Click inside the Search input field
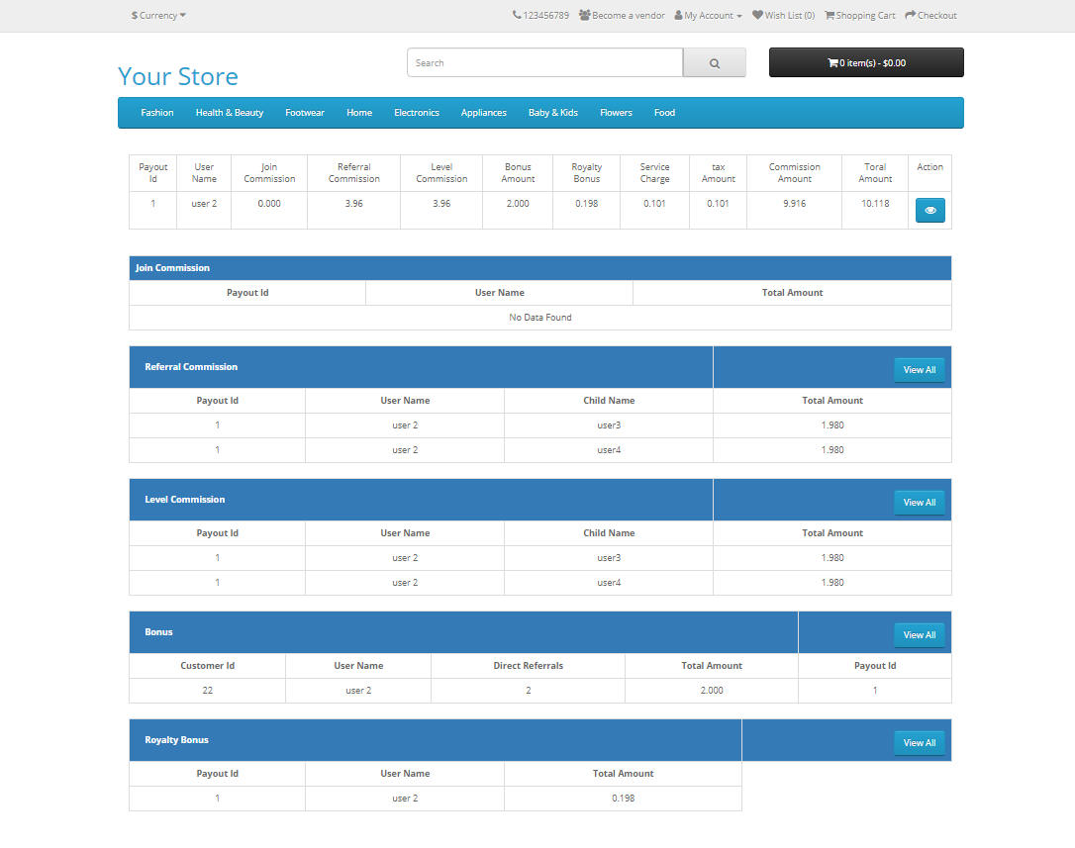1075x848 pixels. [x=544, y=62]
